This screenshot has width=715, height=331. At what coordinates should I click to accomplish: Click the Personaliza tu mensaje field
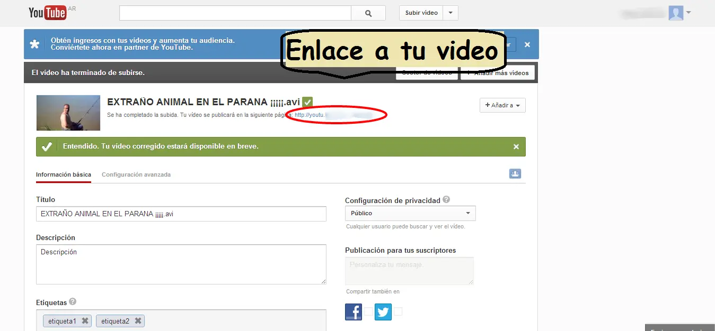[x=409, y=271]
